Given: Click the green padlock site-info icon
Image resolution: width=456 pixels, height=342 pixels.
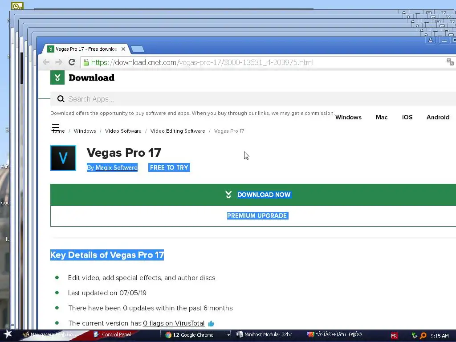Looking at the screenshot, I should (86, 62).
